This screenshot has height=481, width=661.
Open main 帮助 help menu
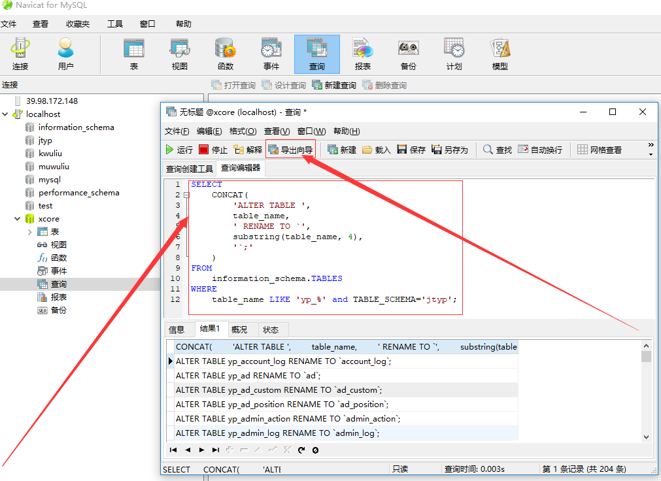[184, 24]
